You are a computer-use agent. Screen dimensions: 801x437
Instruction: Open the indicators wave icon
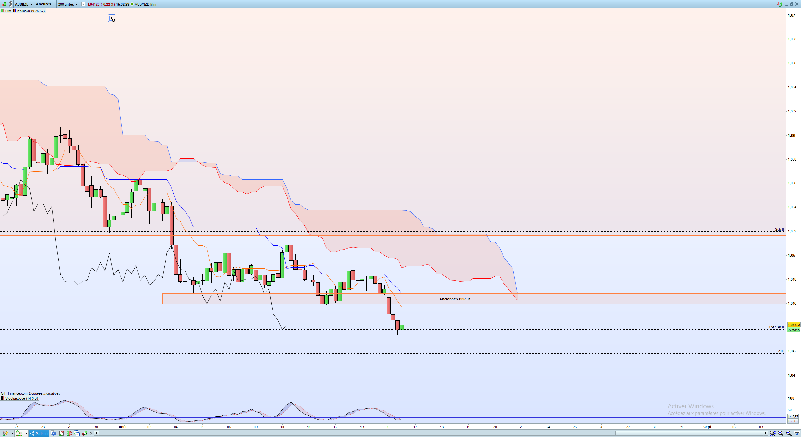pos(19,433)
